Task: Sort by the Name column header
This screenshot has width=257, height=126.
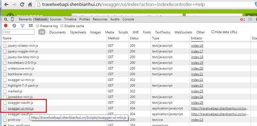Action: 54,38
